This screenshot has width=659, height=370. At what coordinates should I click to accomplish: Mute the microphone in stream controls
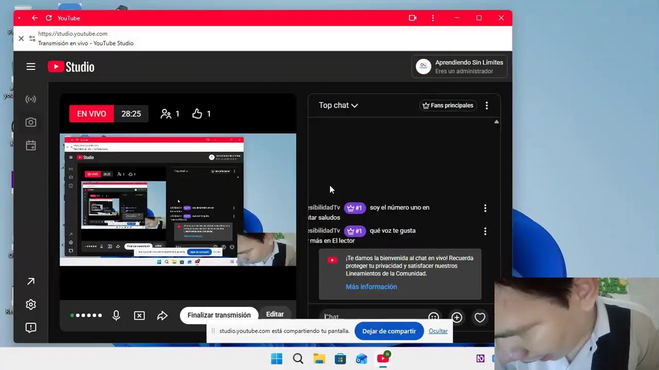pos(116,316)
